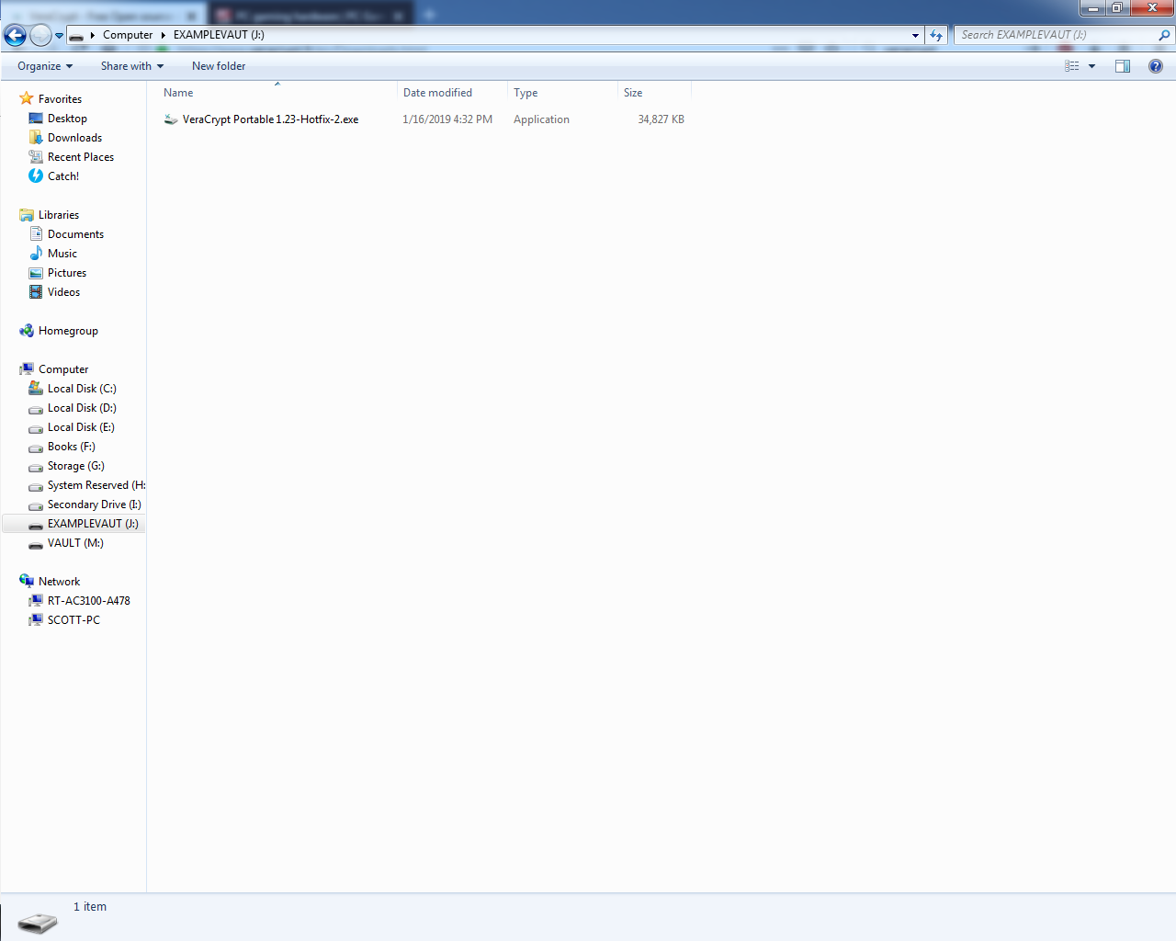Open SCOTT-PC network computer

point(73,620)
